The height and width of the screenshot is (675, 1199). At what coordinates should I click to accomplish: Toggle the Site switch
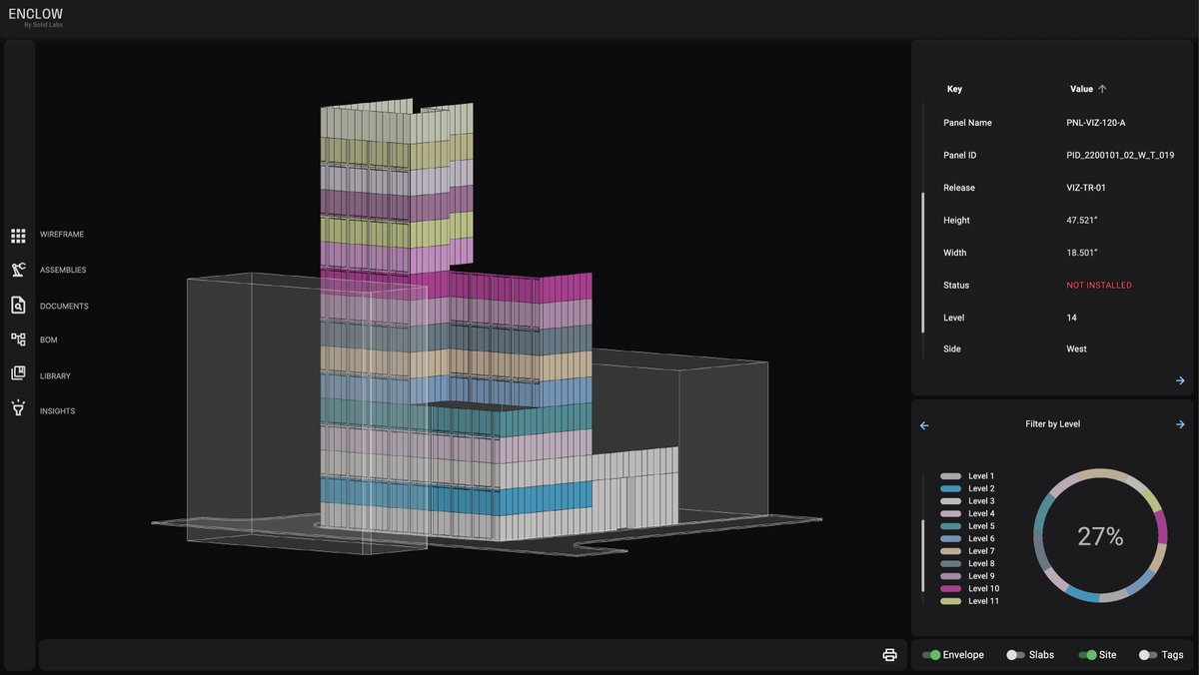(1087, 655)
